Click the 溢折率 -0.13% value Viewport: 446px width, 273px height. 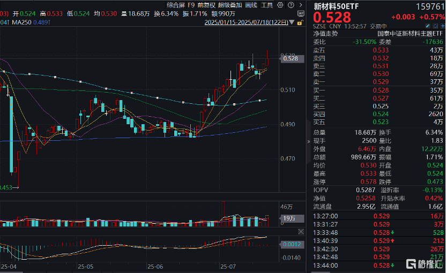(433, 190)
